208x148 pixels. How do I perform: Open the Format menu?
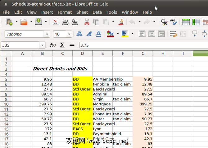pyautogui.click(x=65, y=12)
